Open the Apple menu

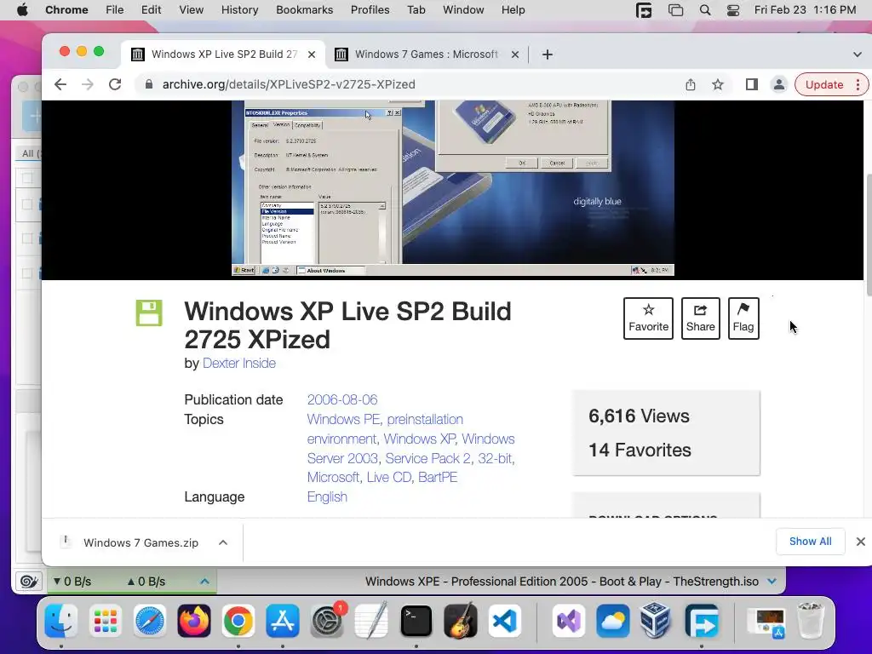tap(22, 10)
